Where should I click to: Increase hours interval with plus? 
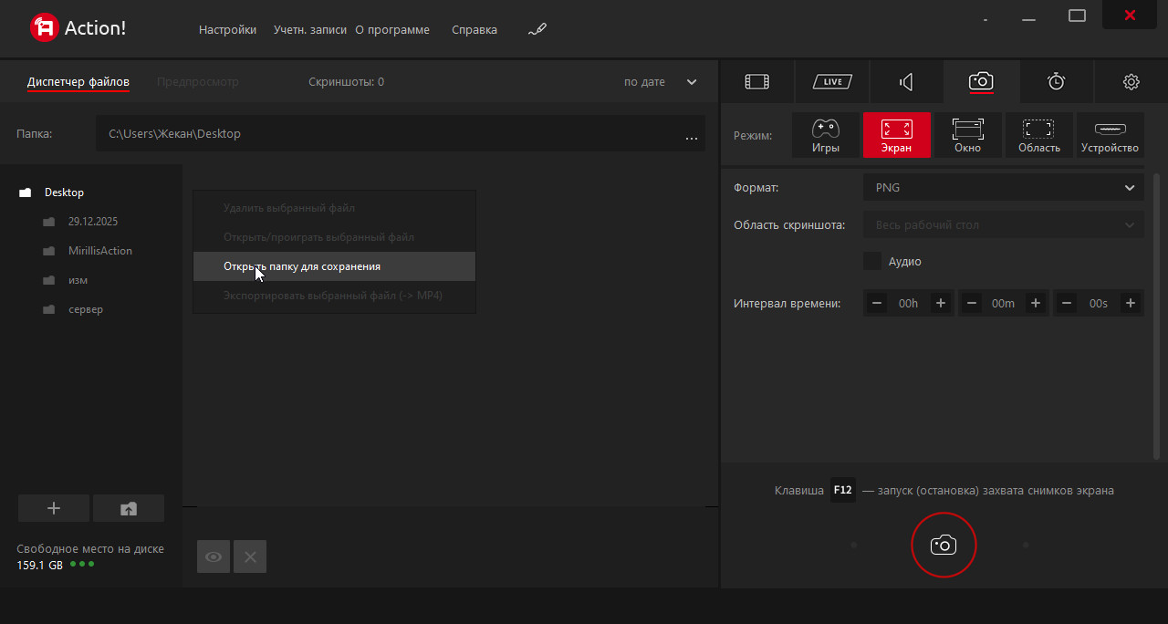click(x=940, y=304)
